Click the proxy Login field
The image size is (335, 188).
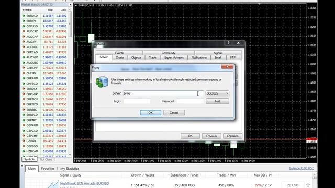tap(137, 101)
